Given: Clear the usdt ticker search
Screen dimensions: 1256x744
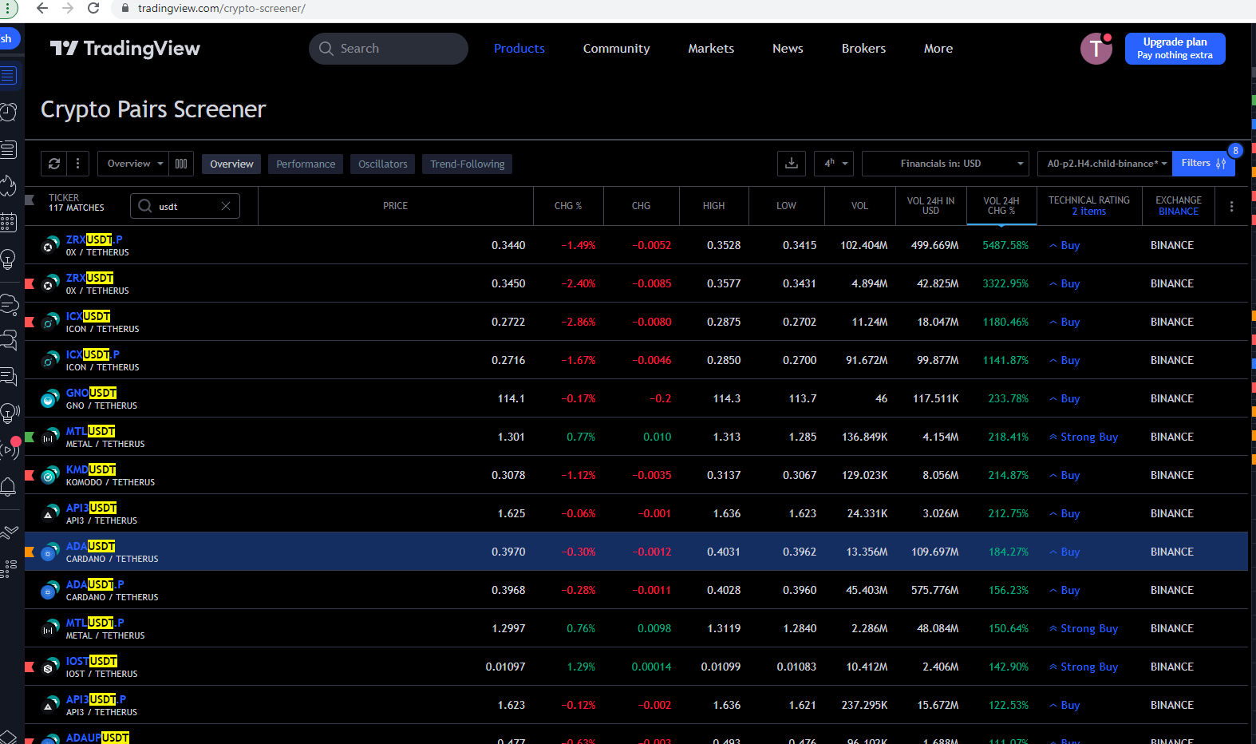Looking at the screenshot, I should pyautogui.click(x=226, y=206).
